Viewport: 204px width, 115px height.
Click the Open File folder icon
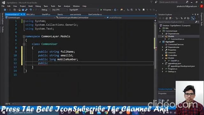click(x=20, y=10)
